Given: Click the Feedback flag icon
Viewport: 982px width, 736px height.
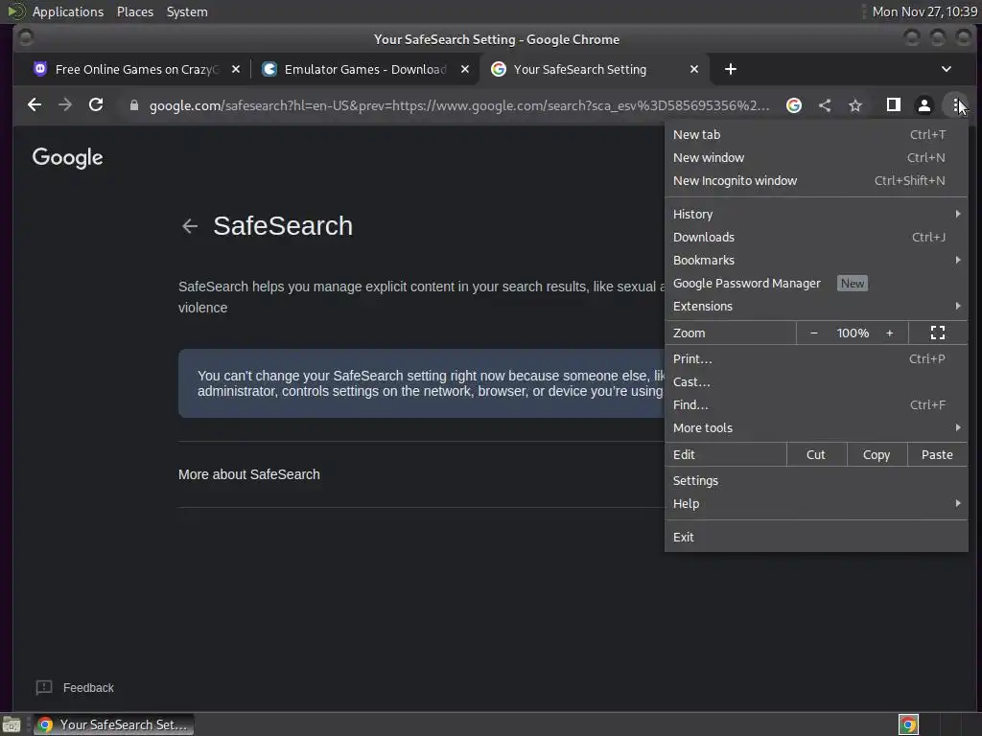Looking at the screenshot, I should click(x=44, y=688).
